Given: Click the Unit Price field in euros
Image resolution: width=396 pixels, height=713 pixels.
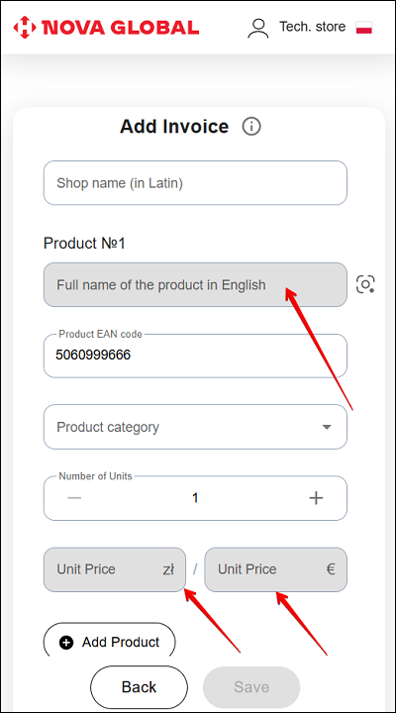Looking at the screenshot, I should pyautogui.click(x=275, y=569).
